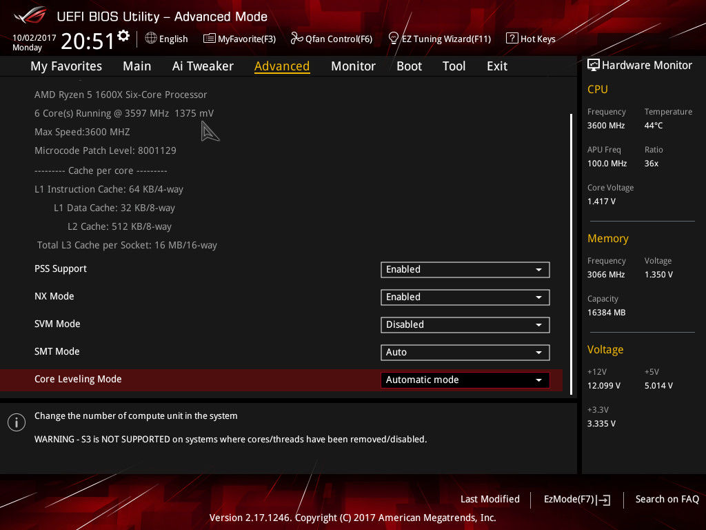Click Search on FAQ

667,499
